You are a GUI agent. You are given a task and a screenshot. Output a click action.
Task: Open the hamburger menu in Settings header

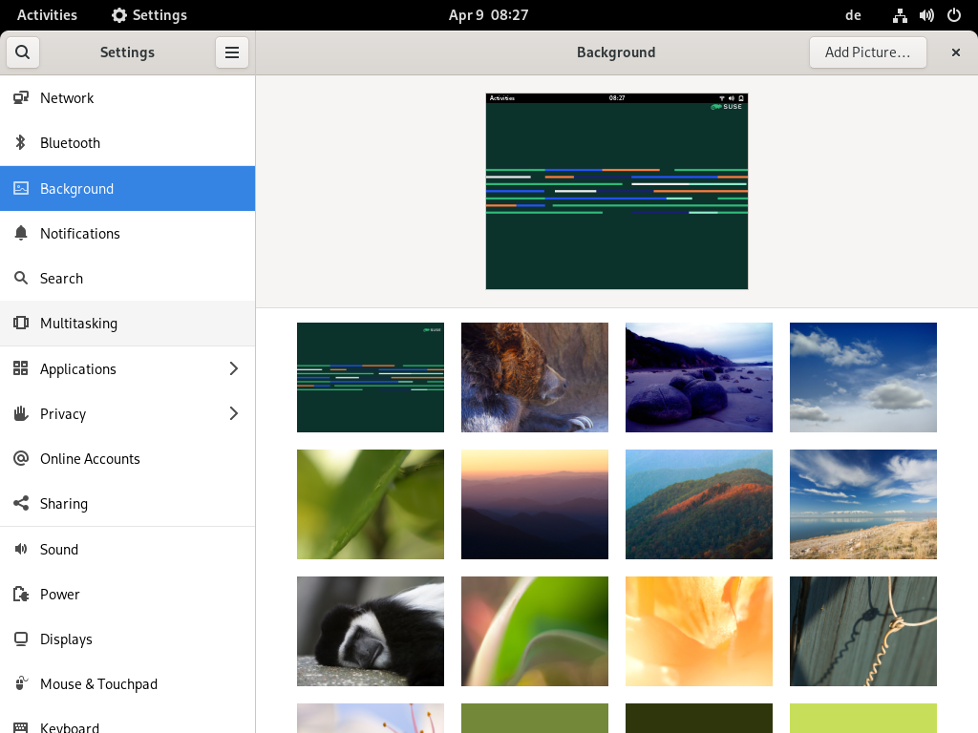(x=231, y=52)
